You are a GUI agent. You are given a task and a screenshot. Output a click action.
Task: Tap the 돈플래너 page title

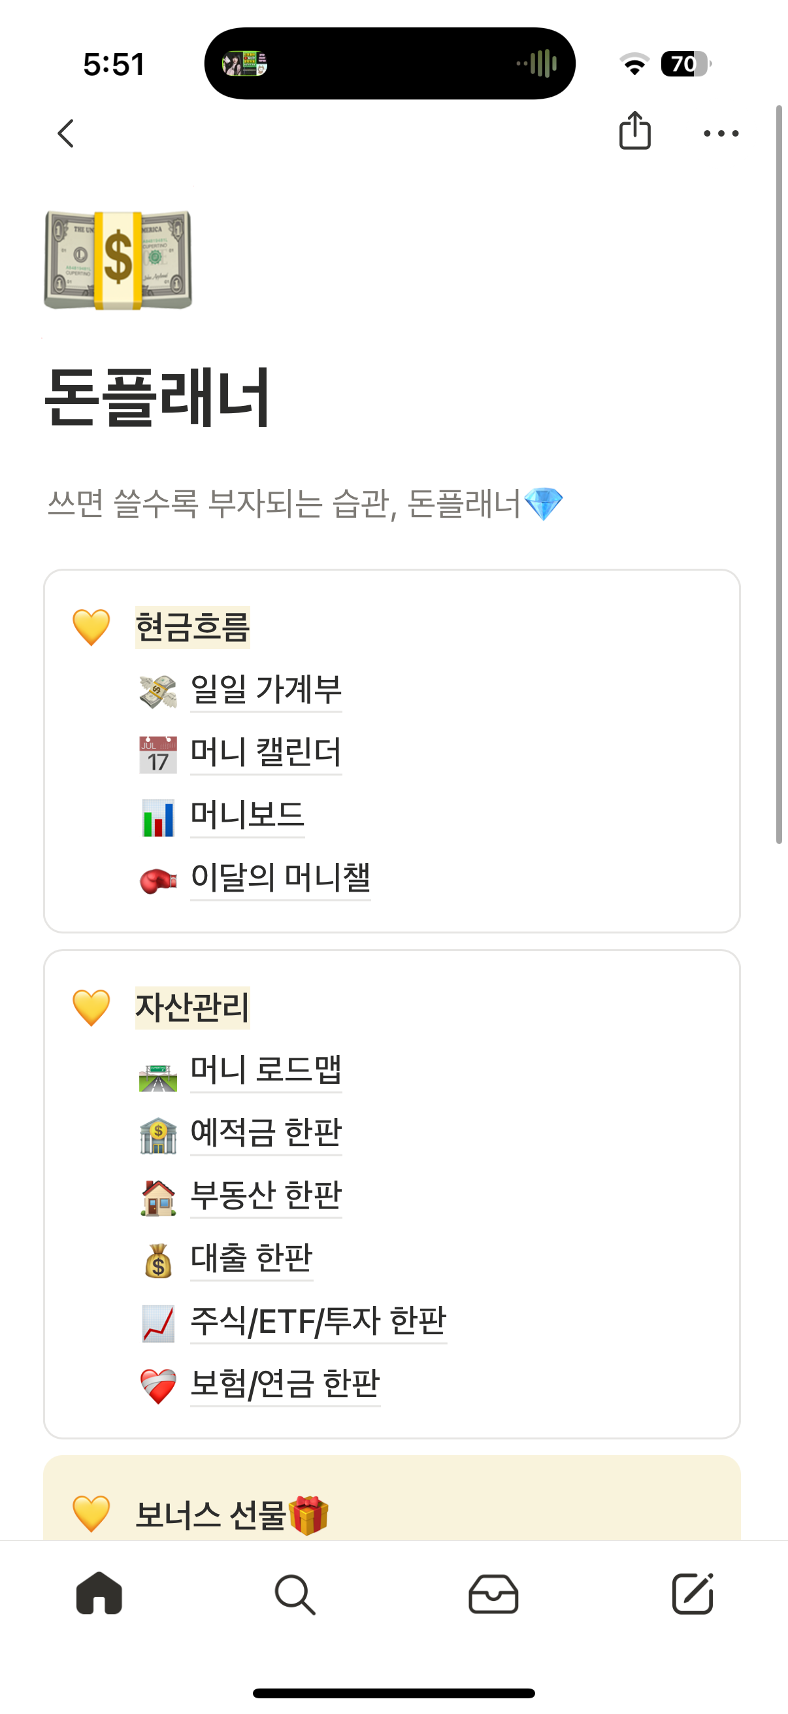(x=157, y=397)
